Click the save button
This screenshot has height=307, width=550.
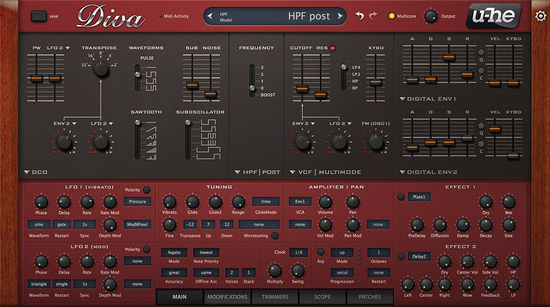coord(39,16)
